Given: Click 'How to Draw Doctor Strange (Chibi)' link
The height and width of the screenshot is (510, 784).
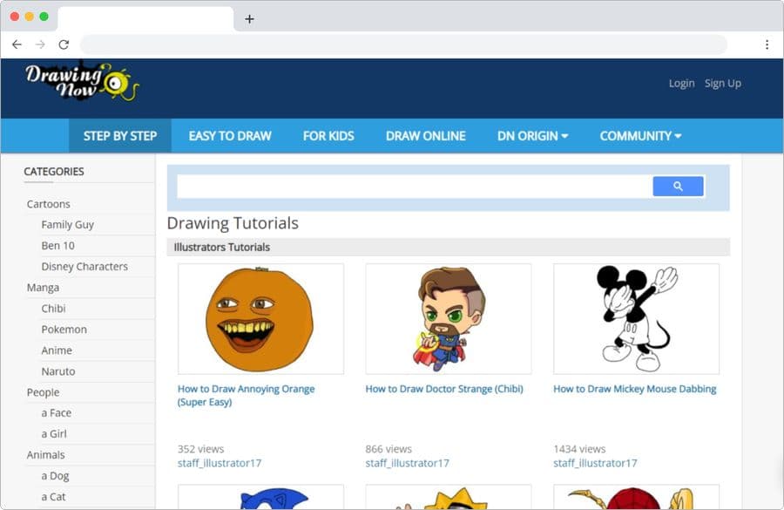Looking at the screenshot, I should (x=444, y=389).
